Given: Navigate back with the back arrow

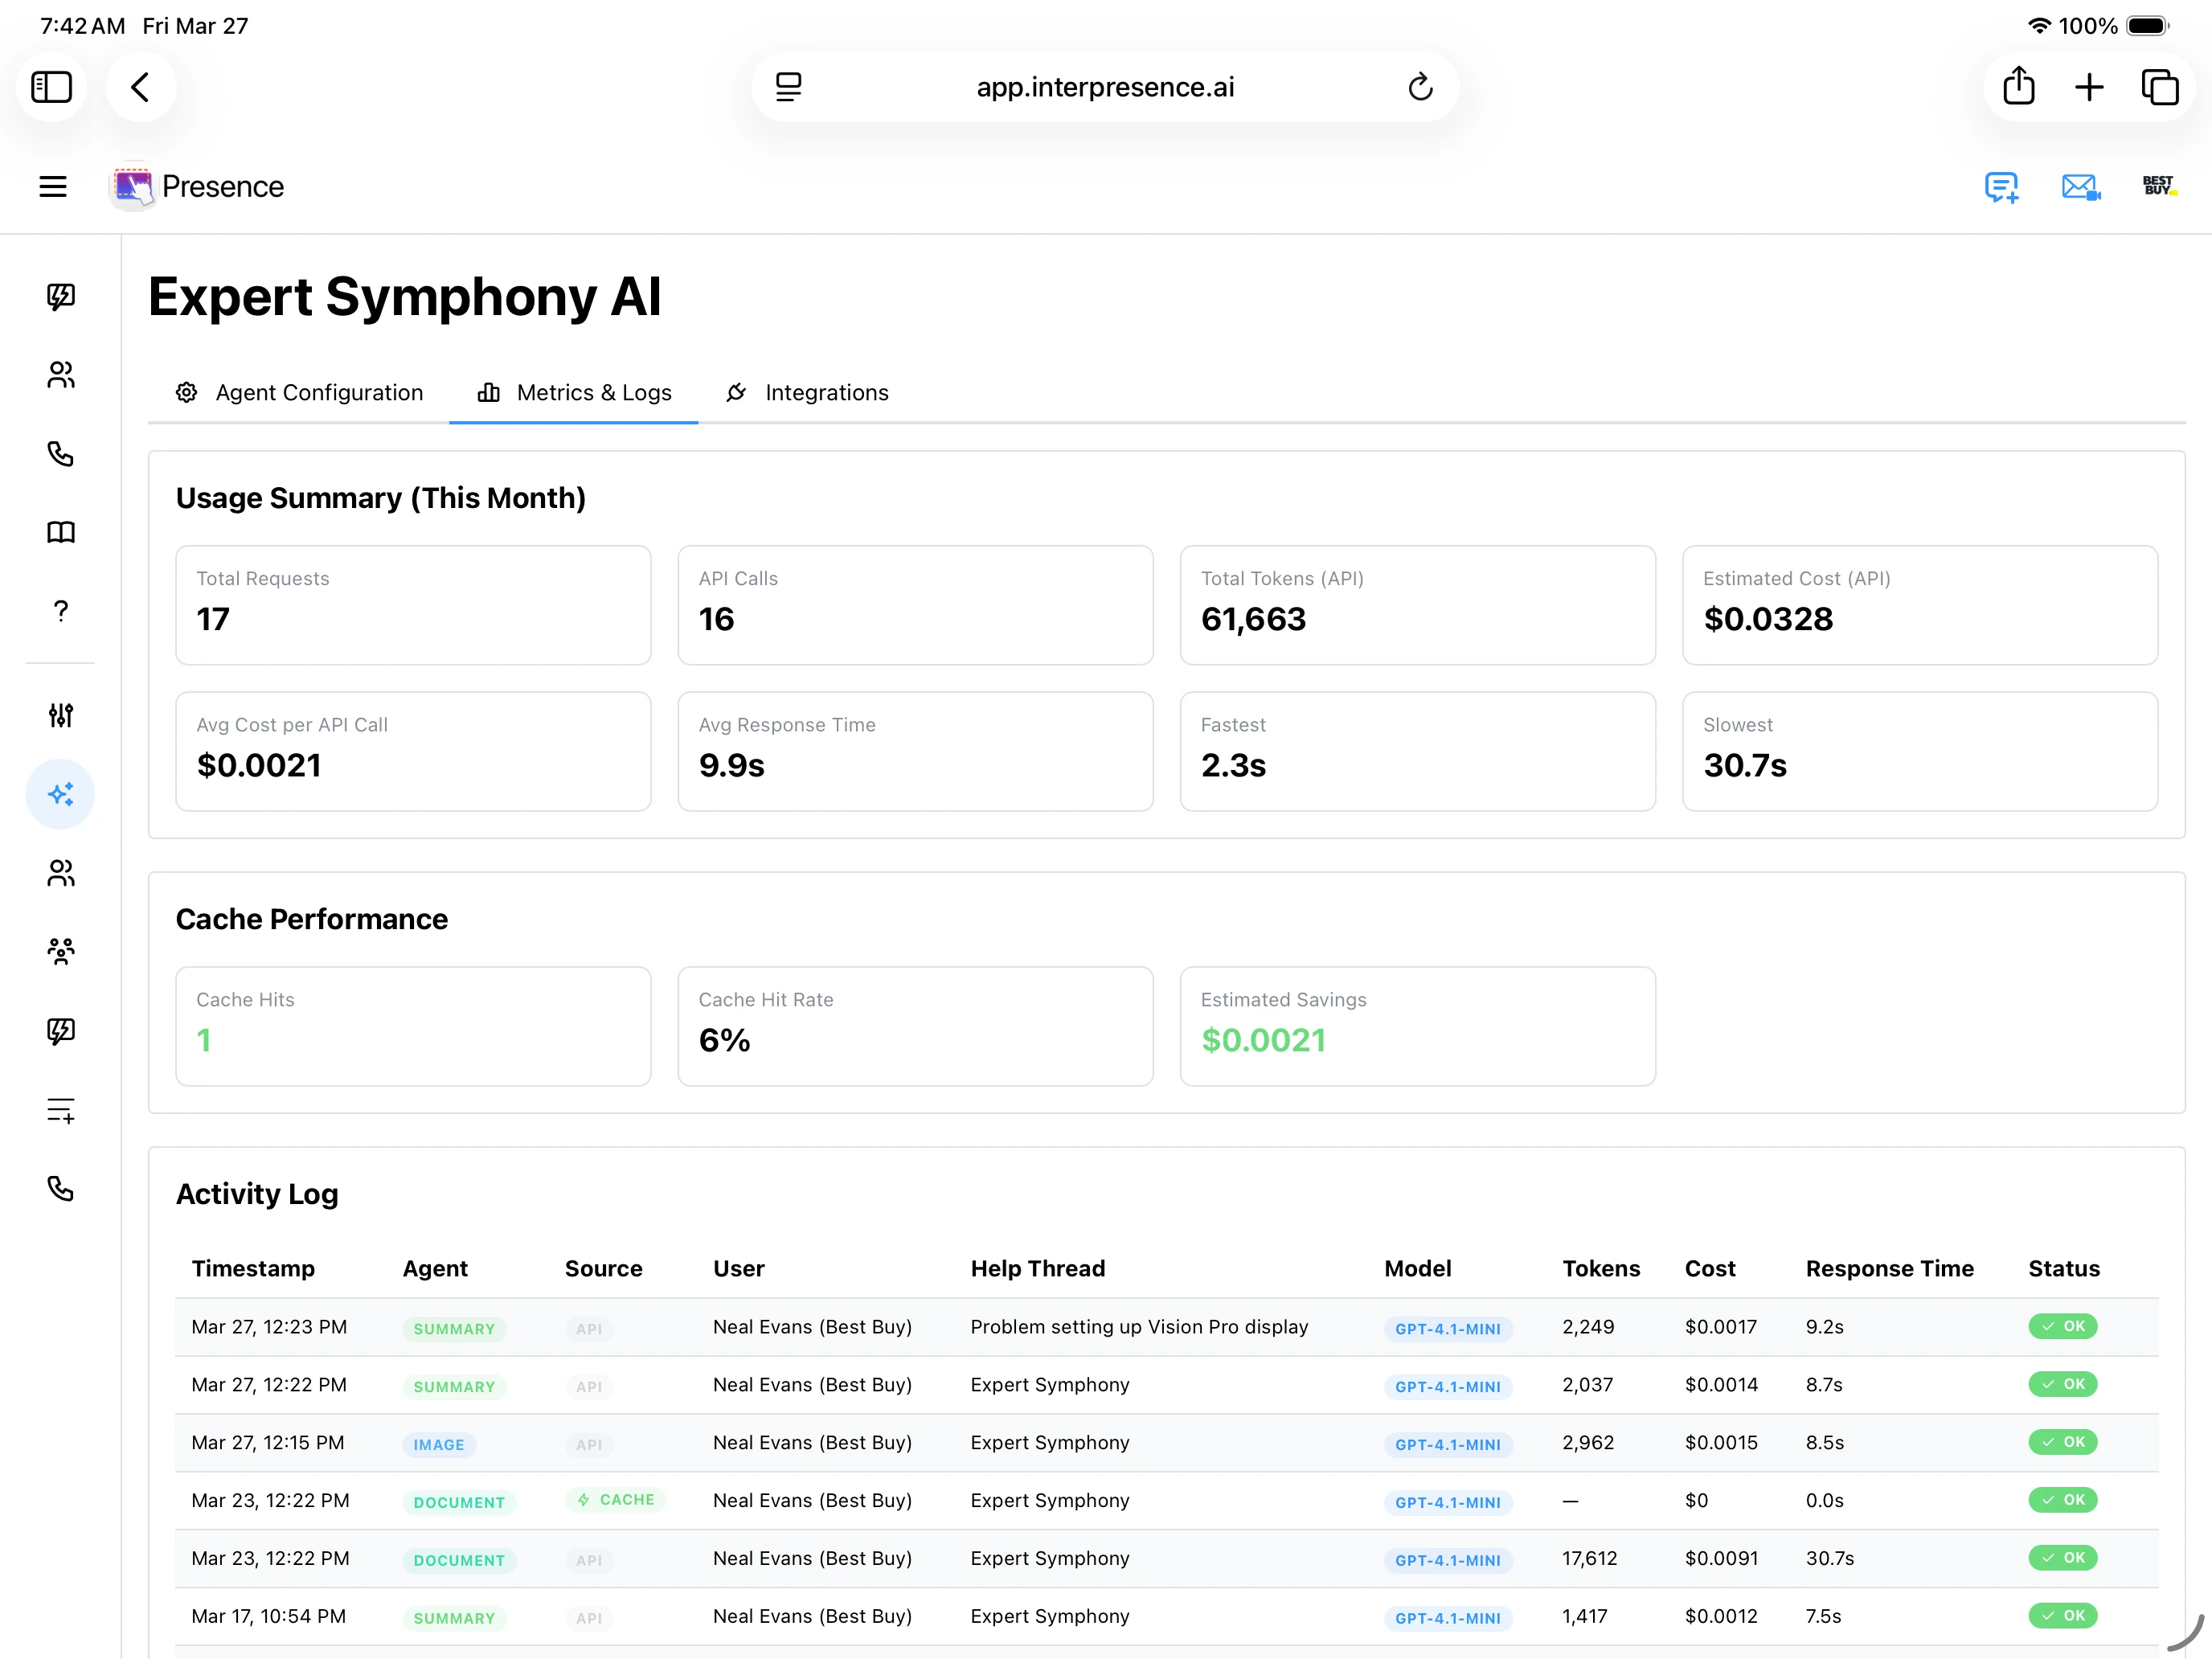Looking at the screenshot, I should [141, 87].
